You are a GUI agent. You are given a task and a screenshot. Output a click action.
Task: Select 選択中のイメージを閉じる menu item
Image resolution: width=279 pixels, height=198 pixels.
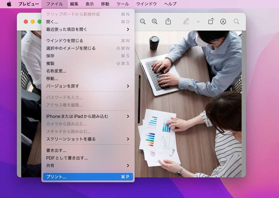coord(88,48)
